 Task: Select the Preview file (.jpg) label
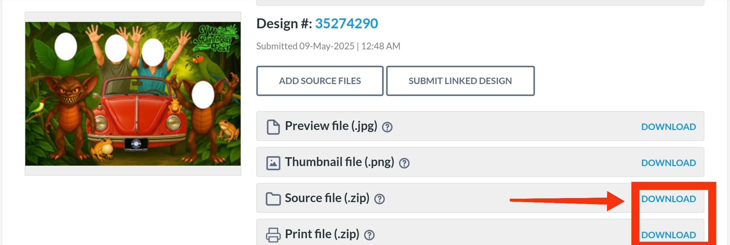point(331,126)
